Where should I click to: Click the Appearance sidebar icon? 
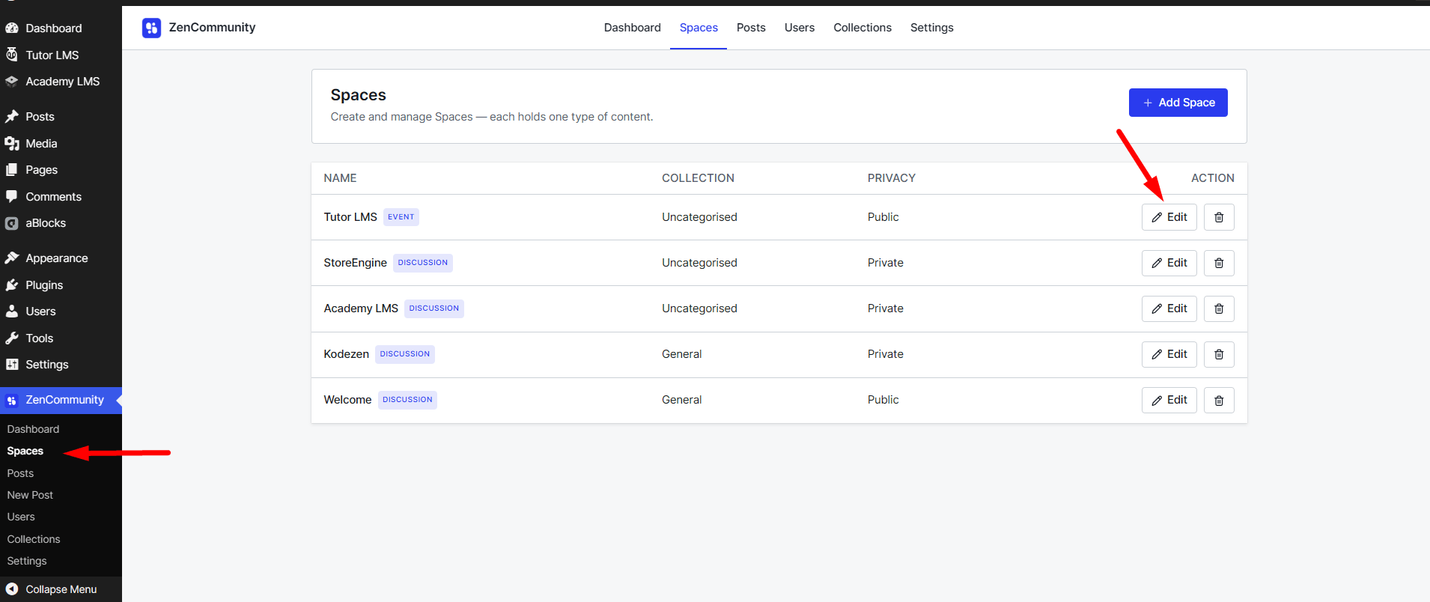click(12, 258)
